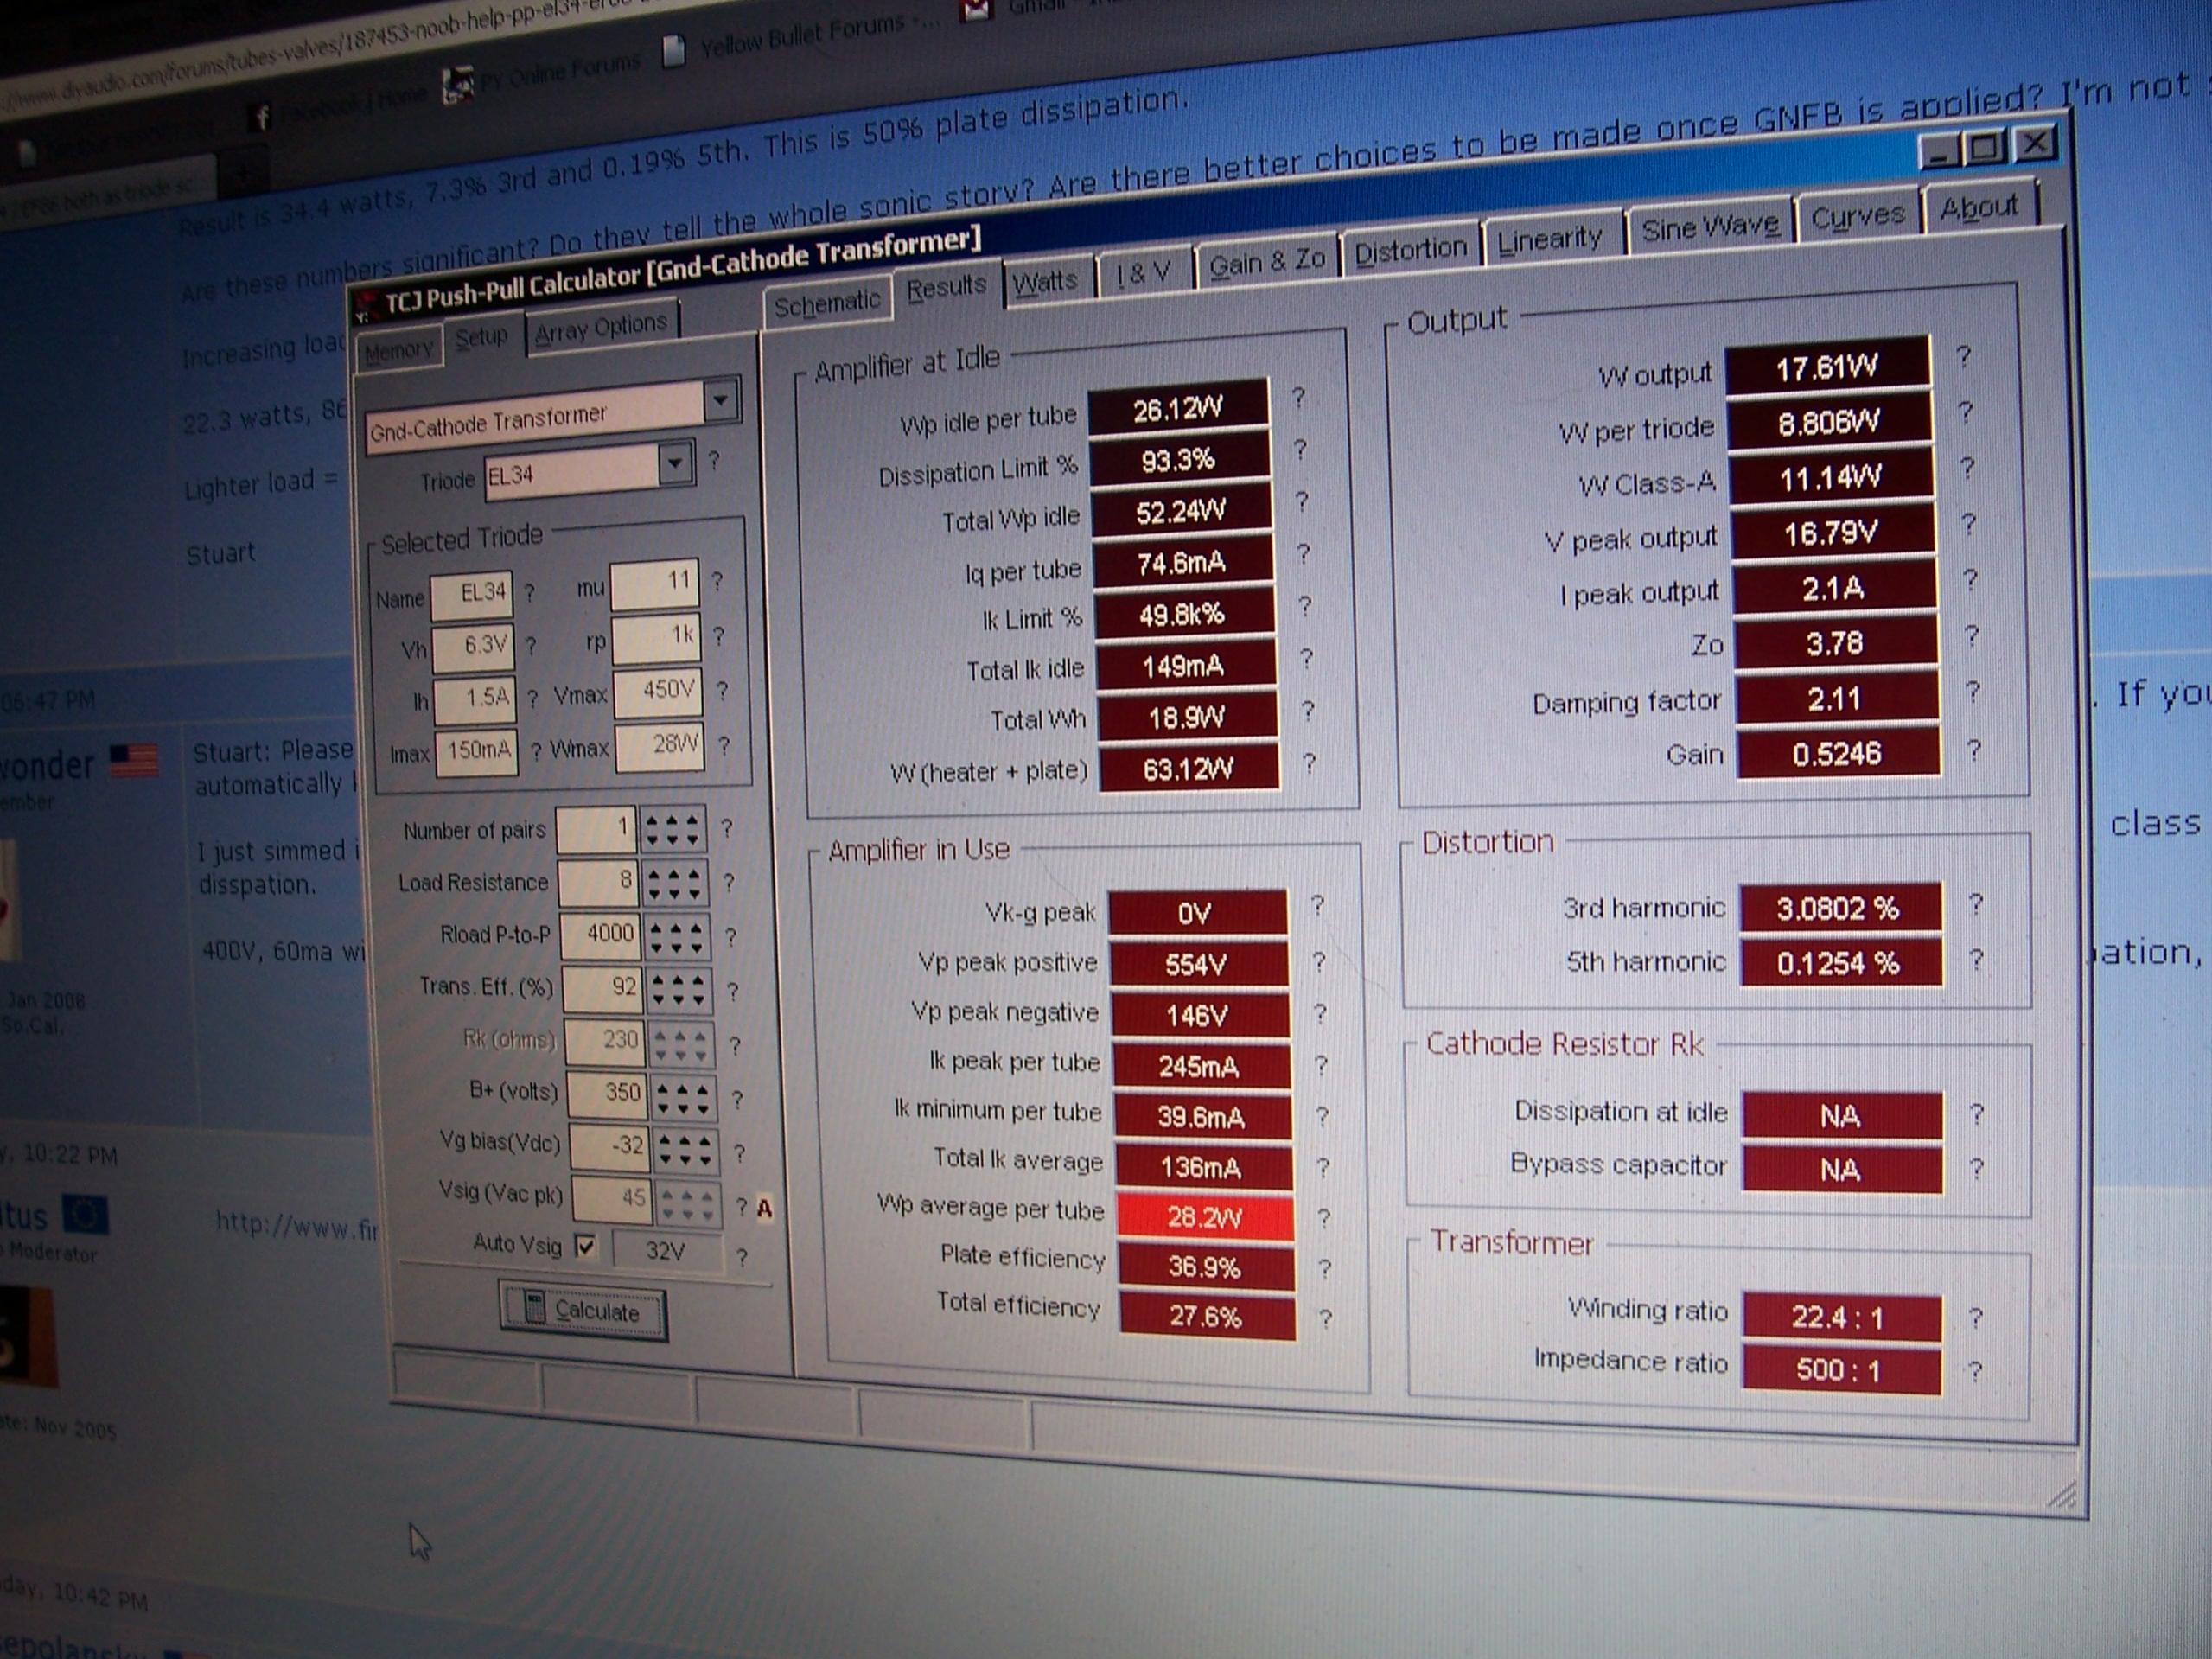Adjust the Load Resistance stepper arrows
Viewport: 2212px width, 1659px height.
coord(675,882)
